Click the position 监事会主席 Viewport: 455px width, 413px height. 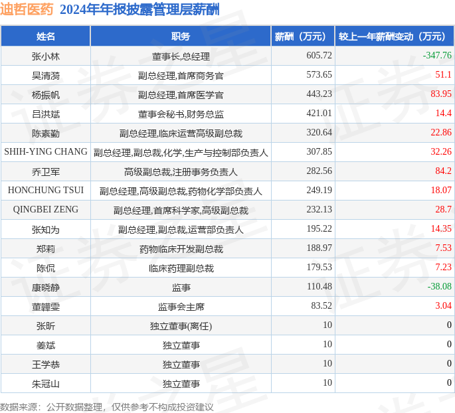[x=181, y=307]
